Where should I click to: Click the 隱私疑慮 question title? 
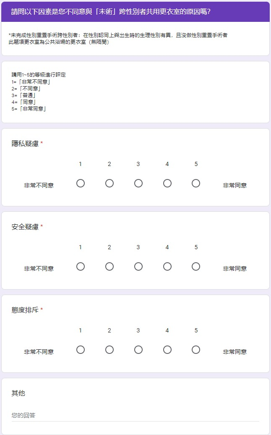pos(25,144)
